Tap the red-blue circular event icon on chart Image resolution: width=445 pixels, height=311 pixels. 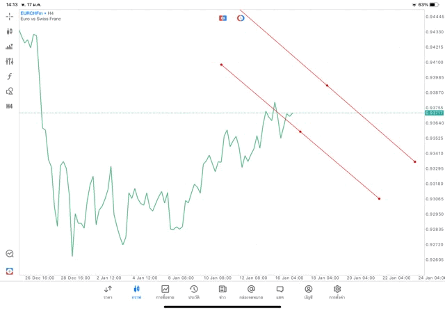click(x=241, y=17)
